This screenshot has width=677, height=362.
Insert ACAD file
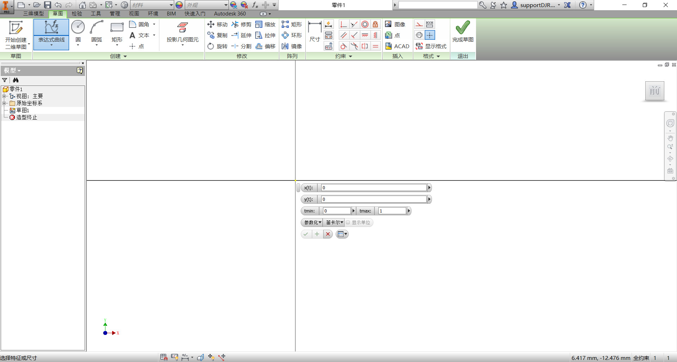click(x=397, y=46)
